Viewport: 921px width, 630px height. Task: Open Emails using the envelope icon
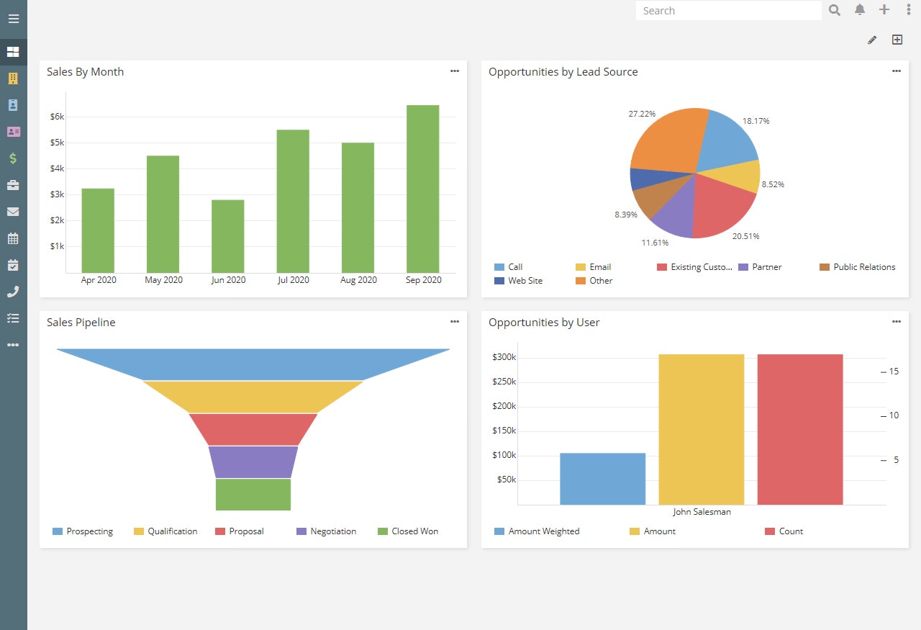pos(13,211)
